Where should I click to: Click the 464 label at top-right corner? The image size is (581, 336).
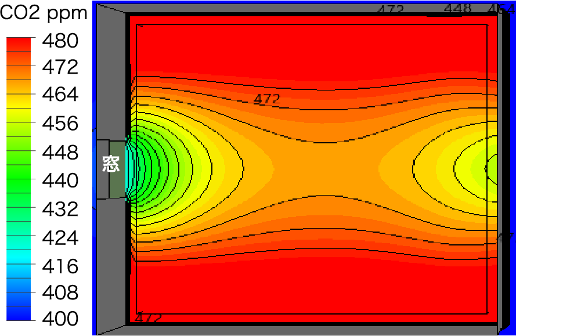pos(501,9)
